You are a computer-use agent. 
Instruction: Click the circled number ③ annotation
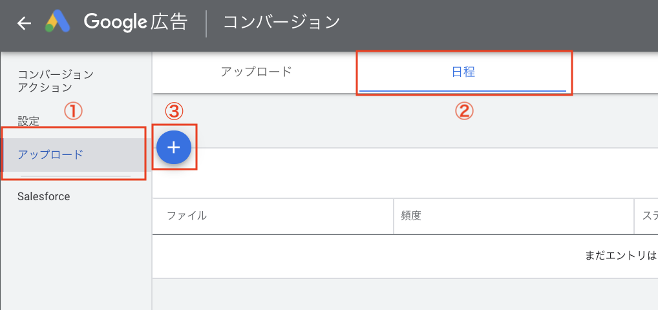[173, 111]
